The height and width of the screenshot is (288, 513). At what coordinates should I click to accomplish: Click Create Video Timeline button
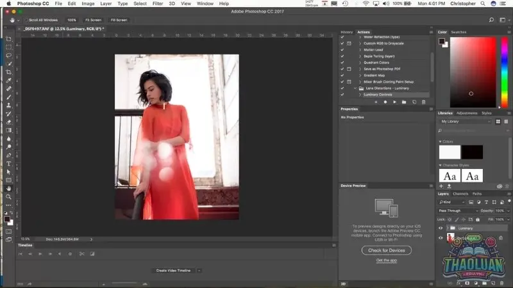[173, 270]
